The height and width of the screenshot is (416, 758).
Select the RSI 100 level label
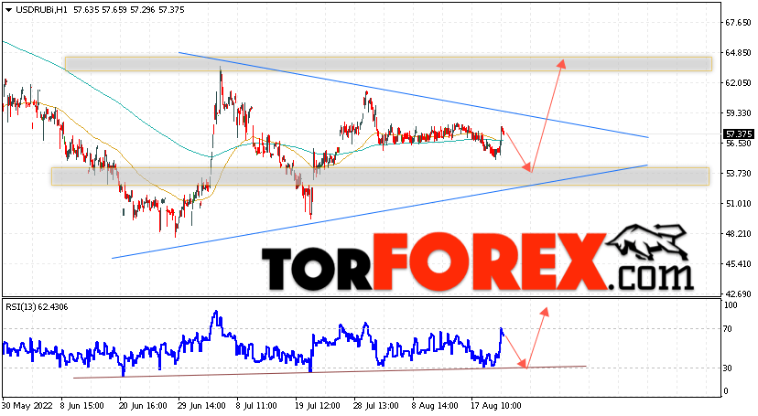[731, 305]
